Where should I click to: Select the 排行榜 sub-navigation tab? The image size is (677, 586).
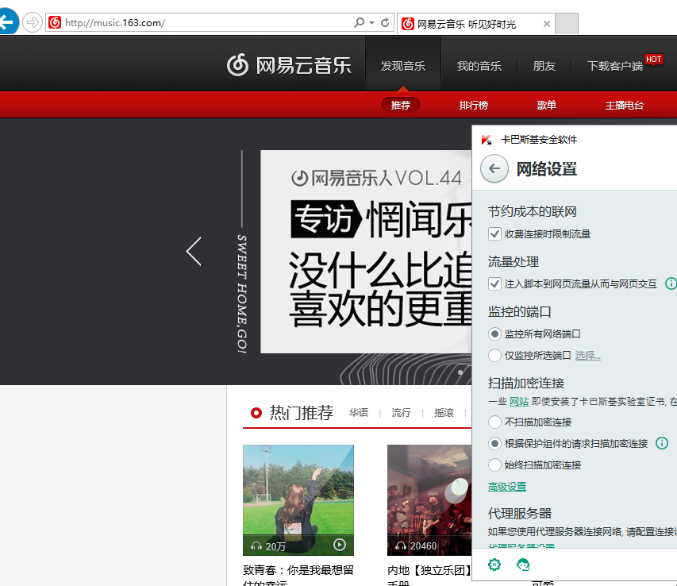click(474, 105)
